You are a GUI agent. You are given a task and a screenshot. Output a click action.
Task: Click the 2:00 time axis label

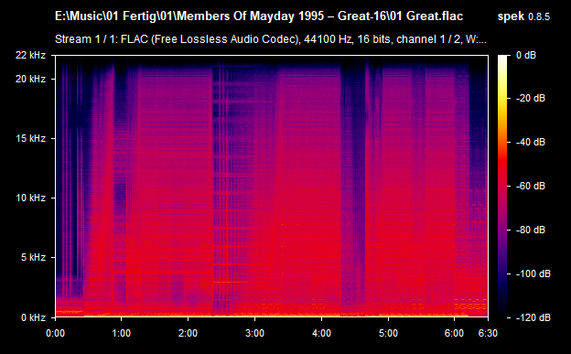click(188, 333)
